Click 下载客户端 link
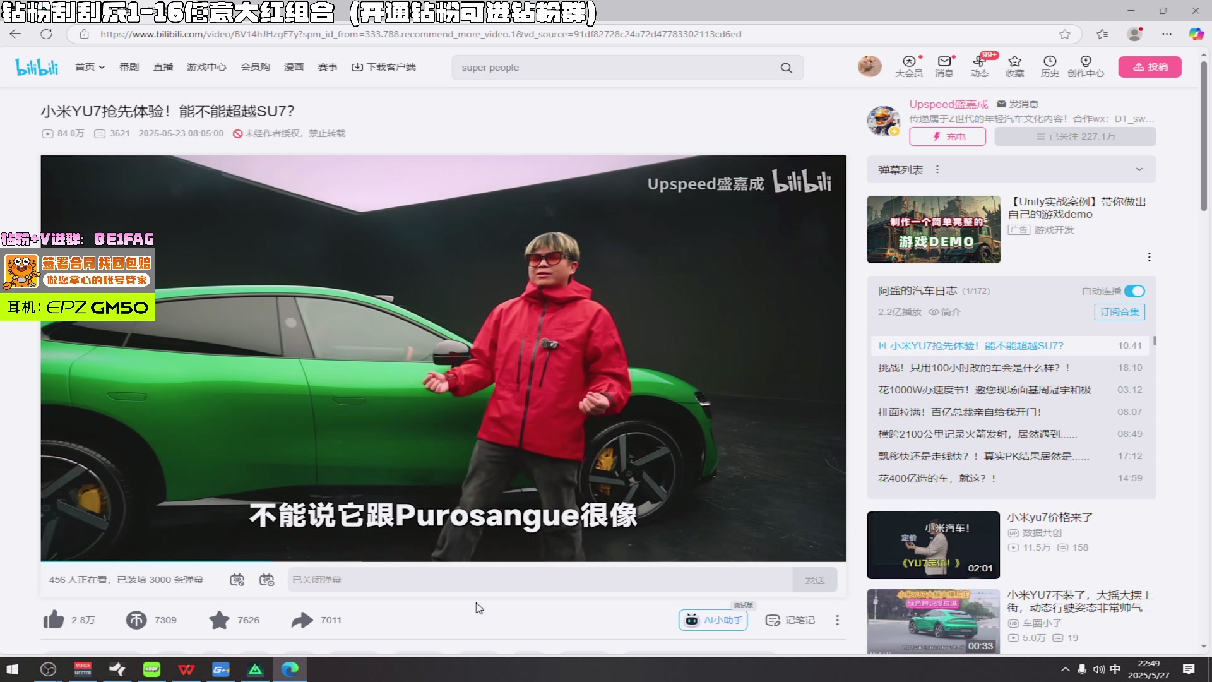 click(x=384, y=67)
